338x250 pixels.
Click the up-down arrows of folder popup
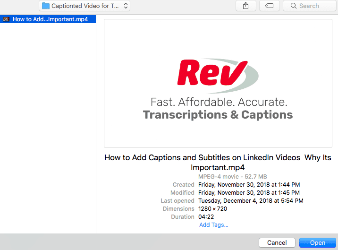[x=126, y=6]
